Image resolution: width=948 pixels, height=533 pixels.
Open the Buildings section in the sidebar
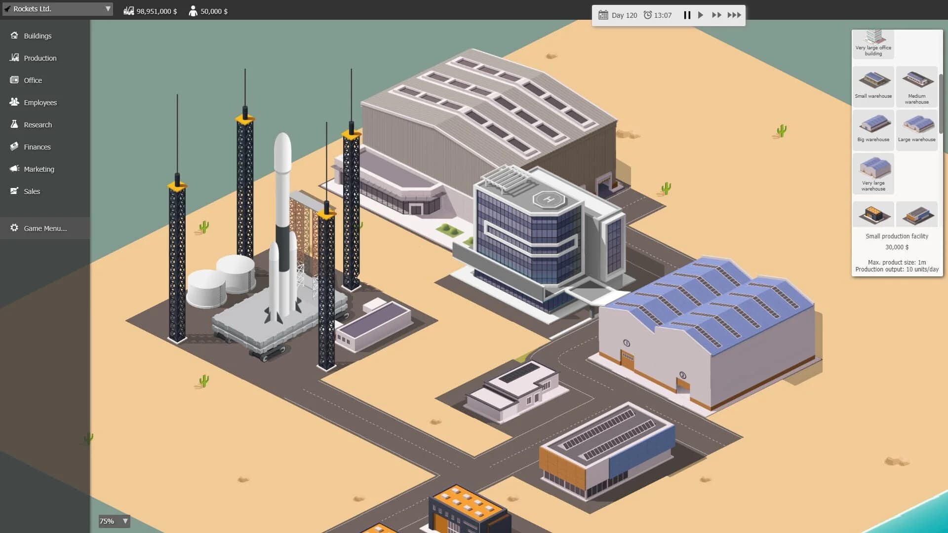[x=37, y=36]
